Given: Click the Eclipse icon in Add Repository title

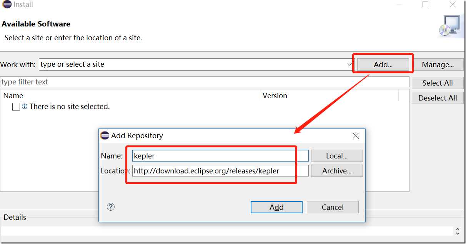Looking at the screenshot, I should point(105,135).
